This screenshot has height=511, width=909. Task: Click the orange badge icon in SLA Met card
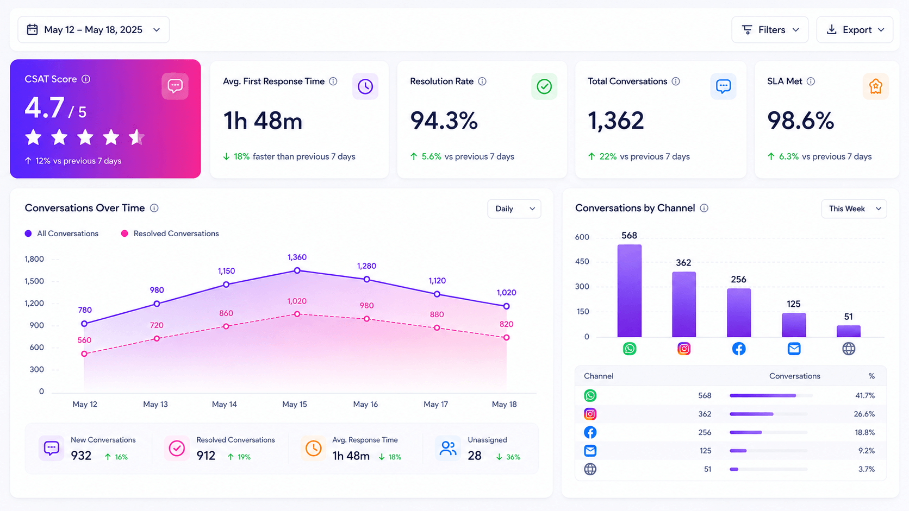[x=876, y=86]
